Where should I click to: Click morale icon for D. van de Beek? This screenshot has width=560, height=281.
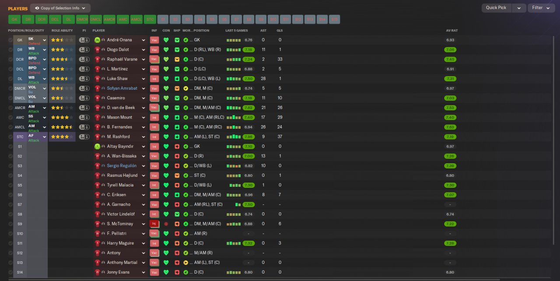(186, 108)
